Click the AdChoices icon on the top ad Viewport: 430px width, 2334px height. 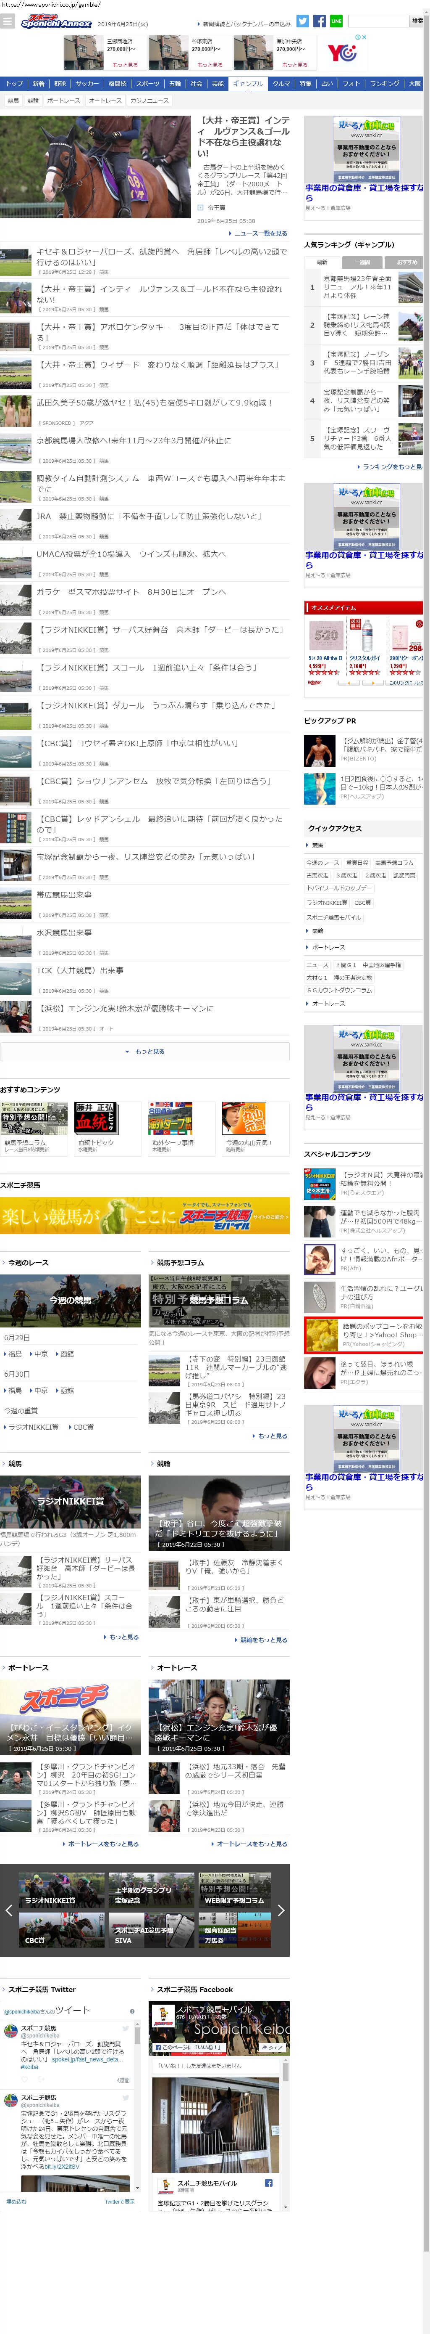[359, 37]
